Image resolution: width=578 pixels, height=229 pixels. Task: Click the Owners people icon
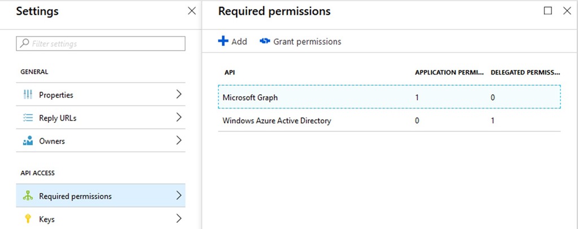point(27,141)
